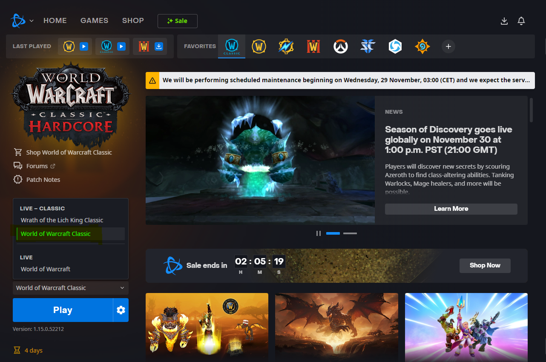Viewport: 546px width, 362px height.
Task: Click the Patch Notes badge icon
Action: tap(18, 179)
